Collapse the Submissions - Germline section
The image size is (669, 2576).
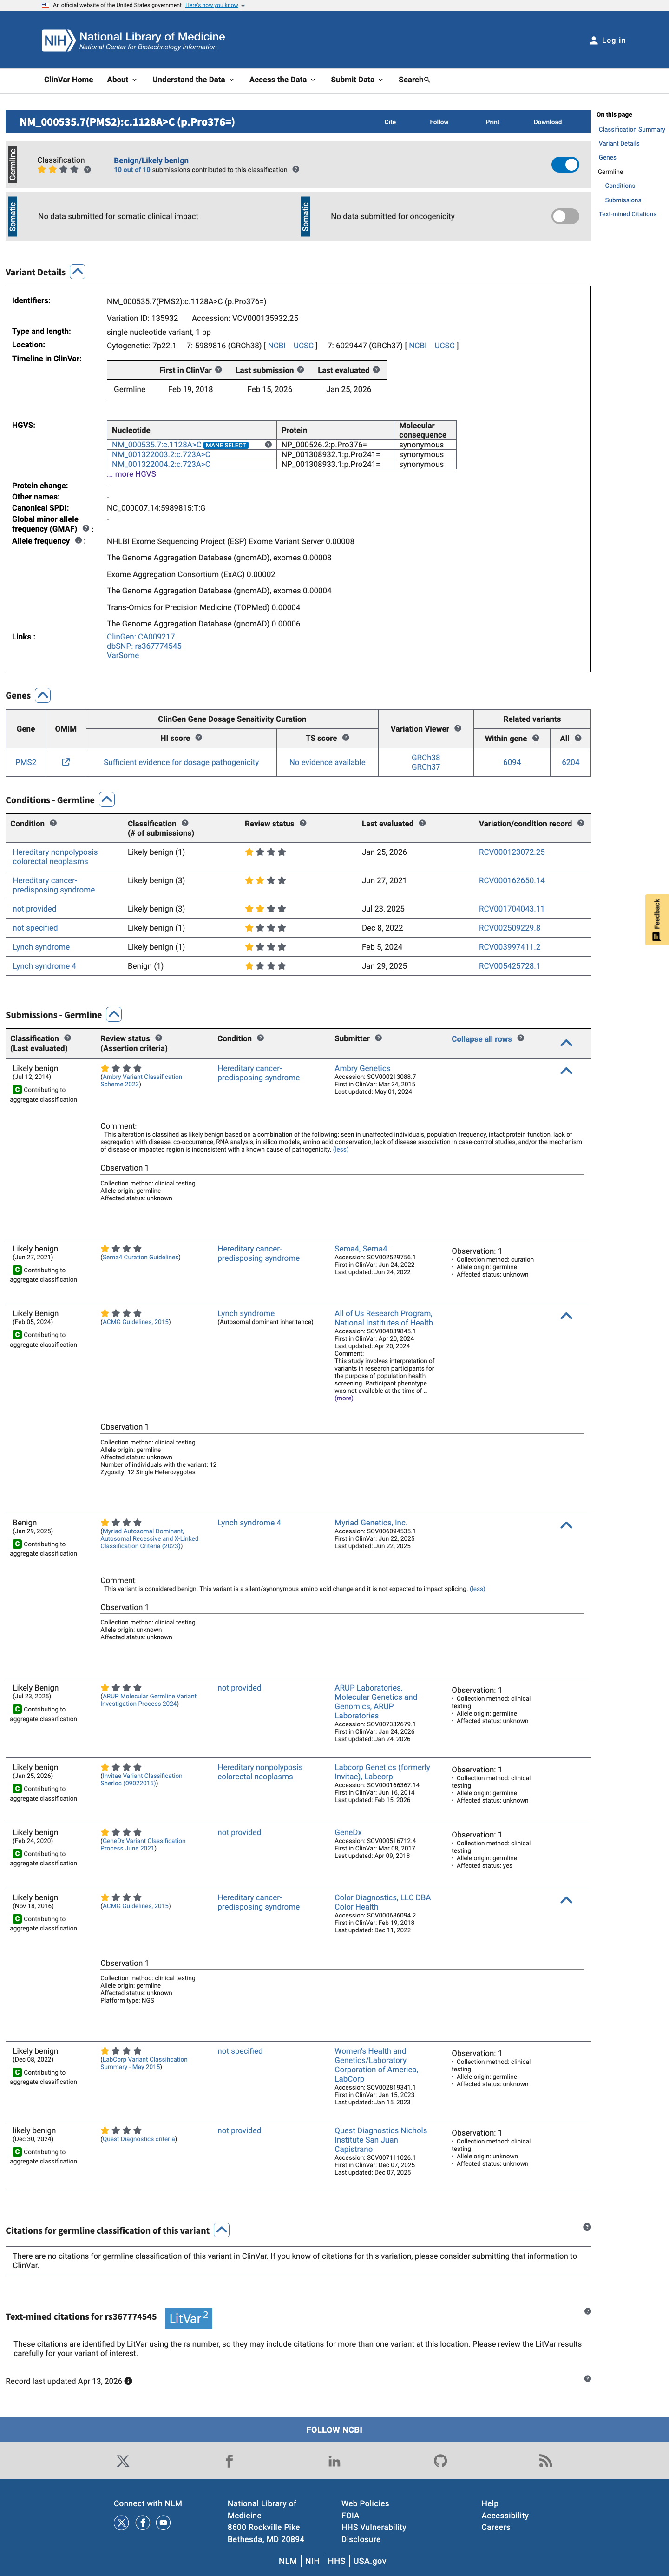(114, 1015)
